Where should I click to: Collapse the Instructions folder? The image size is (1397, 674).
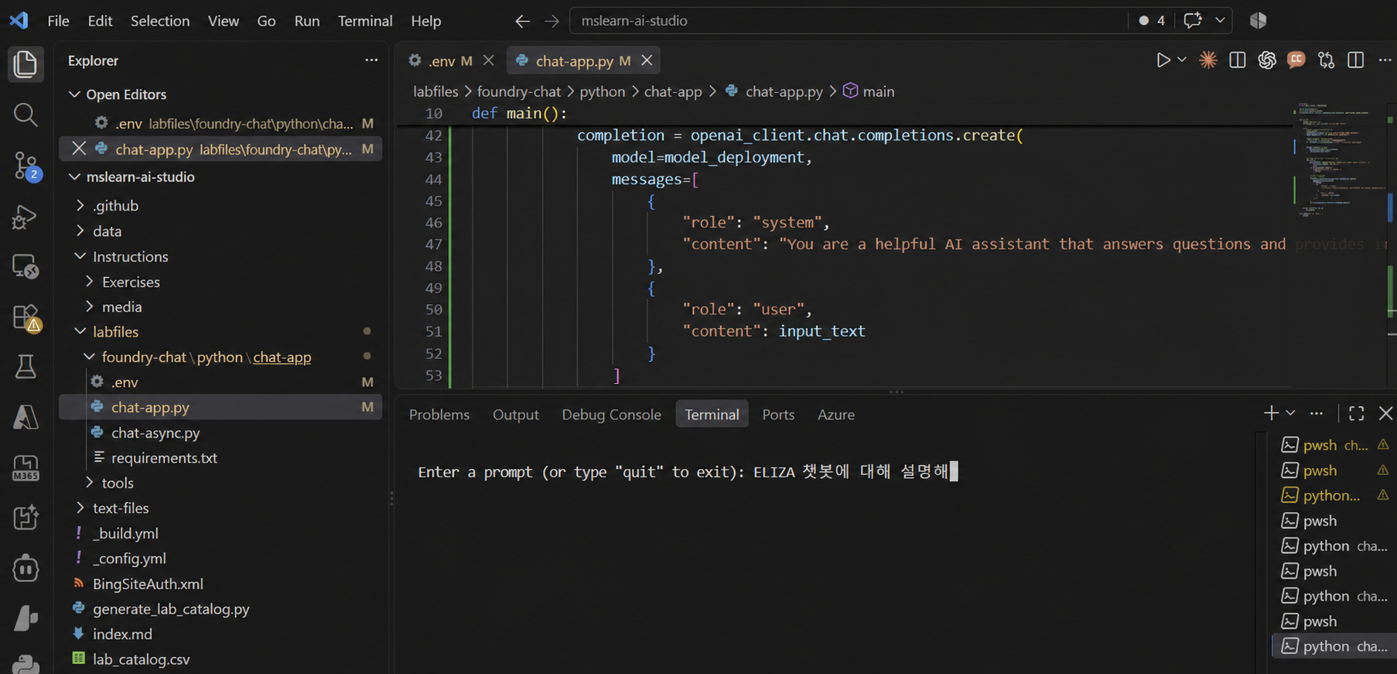pos(80,256)
